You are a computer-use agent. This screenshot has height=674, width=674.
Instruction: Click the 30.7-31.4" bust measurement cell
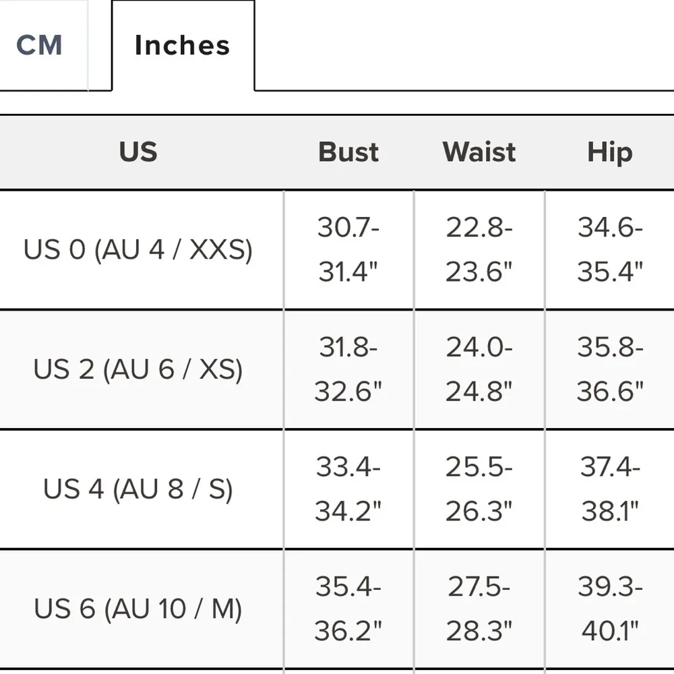348,250
